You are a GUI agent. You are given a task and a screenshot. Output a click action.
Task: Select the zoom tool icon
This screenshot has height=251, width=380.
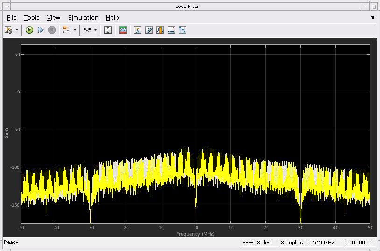(87, 30)
